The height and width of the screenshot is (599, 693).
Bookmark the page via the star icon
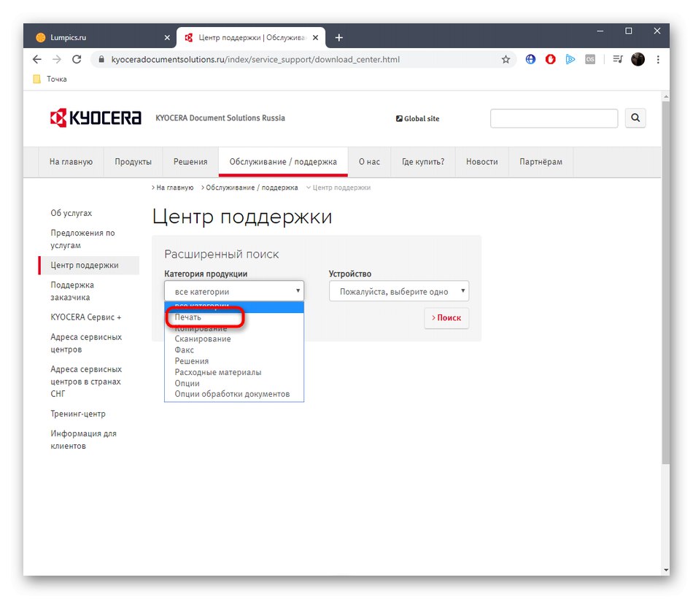(x=506, y=59)
